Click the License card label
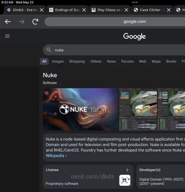185x192 pixels. (x=52, y=170)
